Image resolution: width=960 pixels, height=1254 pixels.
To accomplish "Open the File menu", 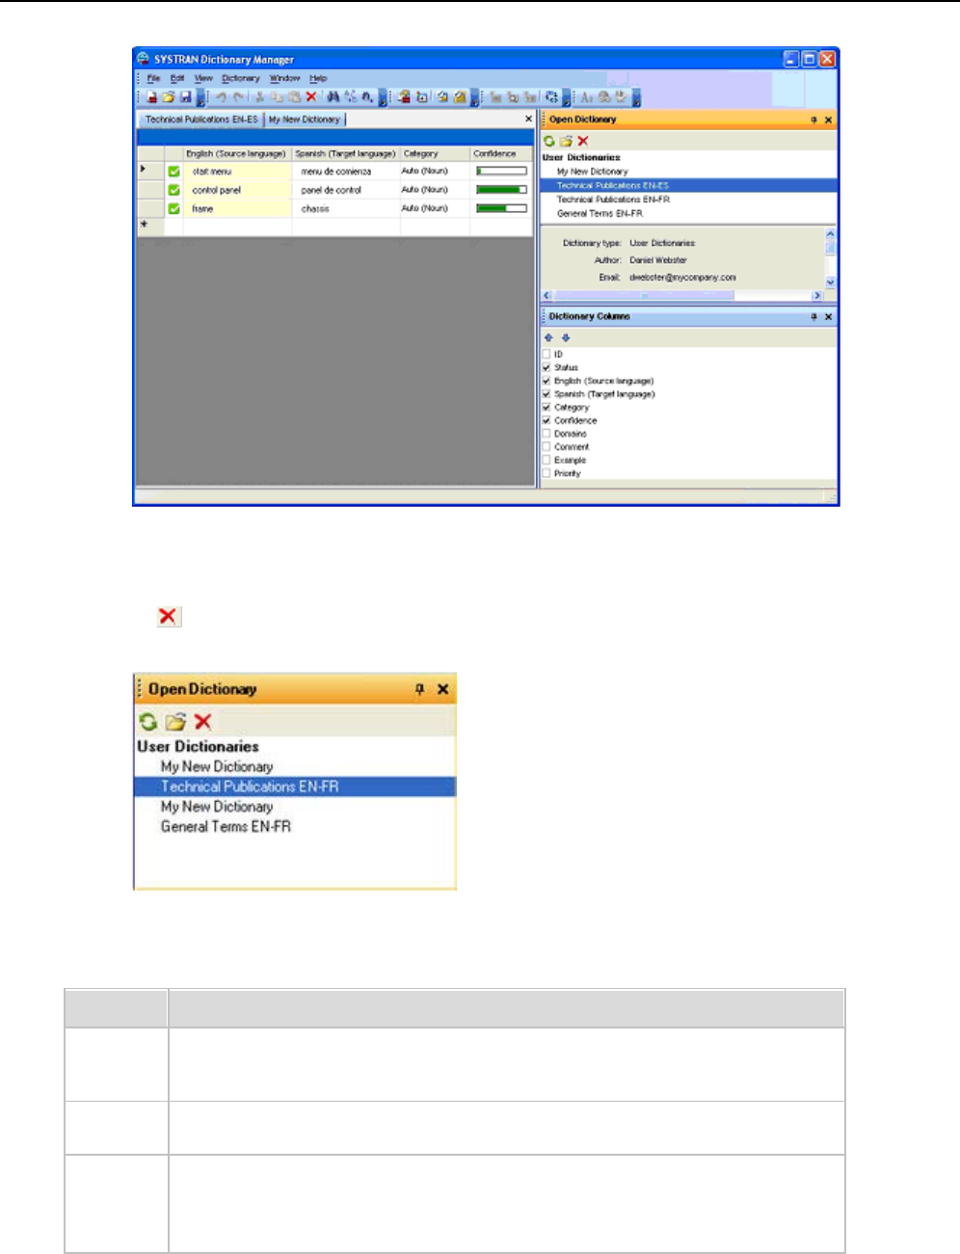I will click(153, 78).
